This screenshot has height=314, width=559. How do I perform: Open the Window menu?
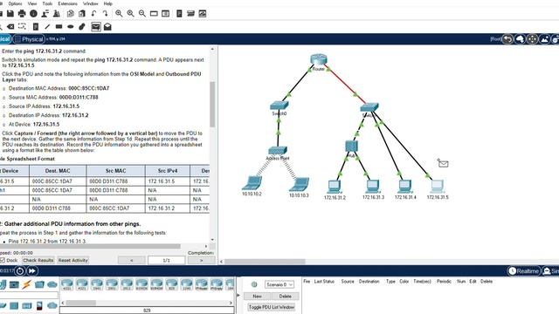click(91, 3)
